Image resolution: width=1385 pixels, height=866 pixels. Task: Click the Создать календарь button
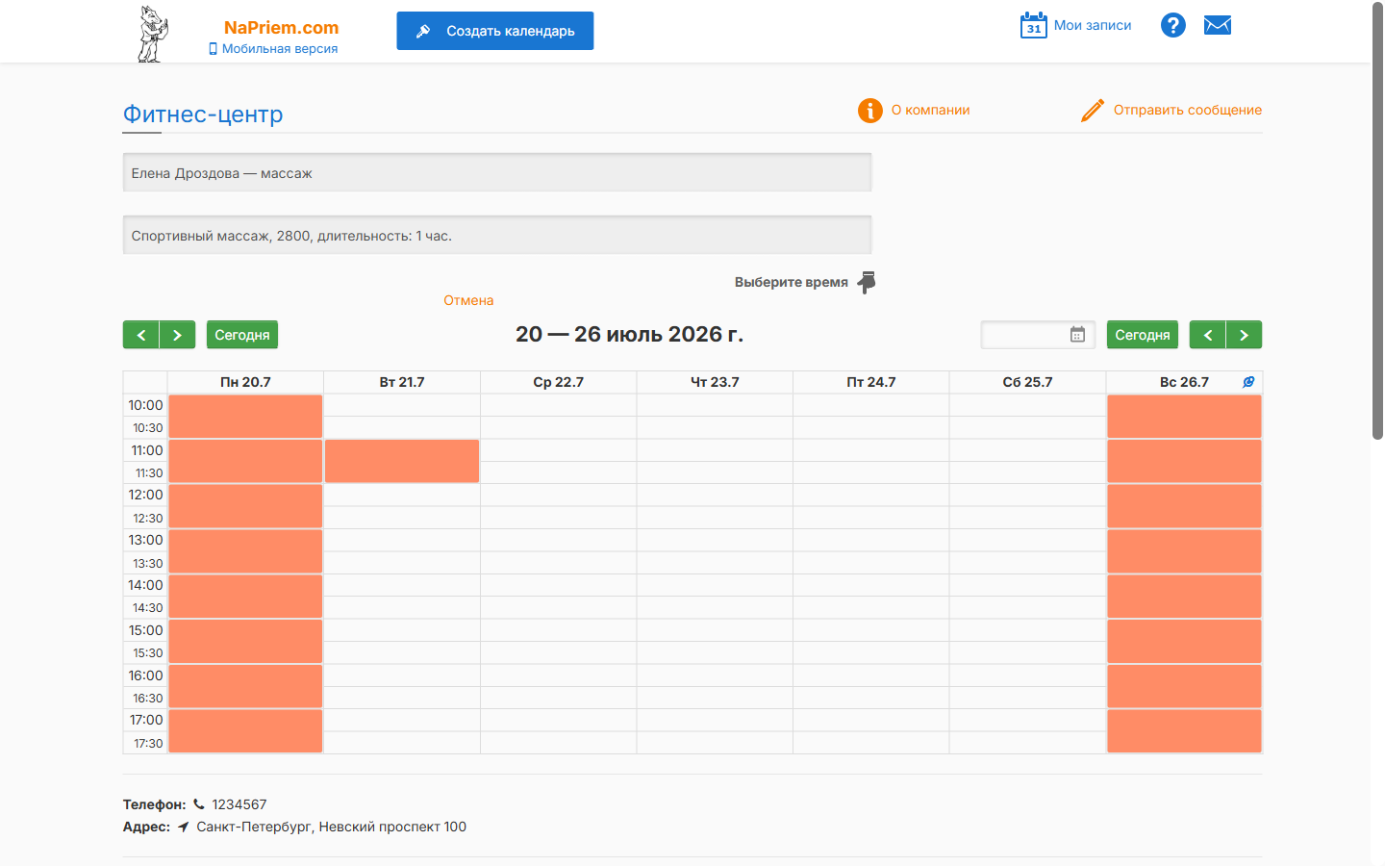click(495, 31)
